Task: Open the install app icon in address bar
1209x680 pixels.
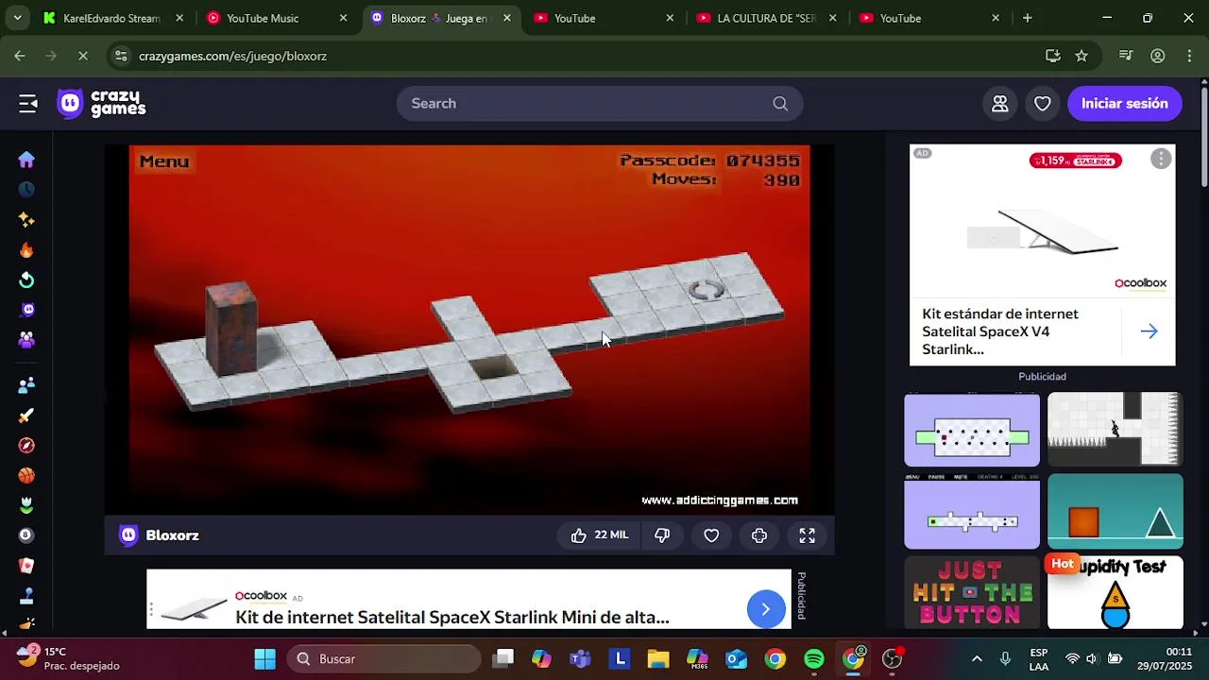Action: point(1053,56)
